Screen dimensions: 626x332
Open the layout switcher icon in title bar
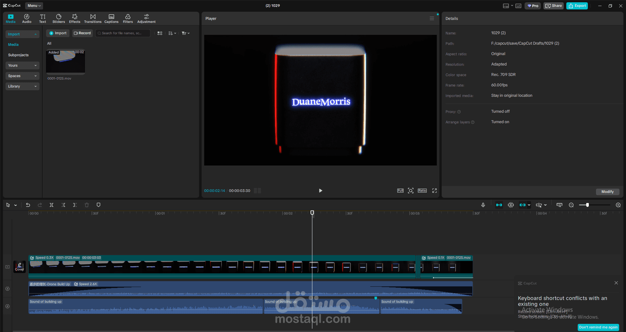coord(506,6)
